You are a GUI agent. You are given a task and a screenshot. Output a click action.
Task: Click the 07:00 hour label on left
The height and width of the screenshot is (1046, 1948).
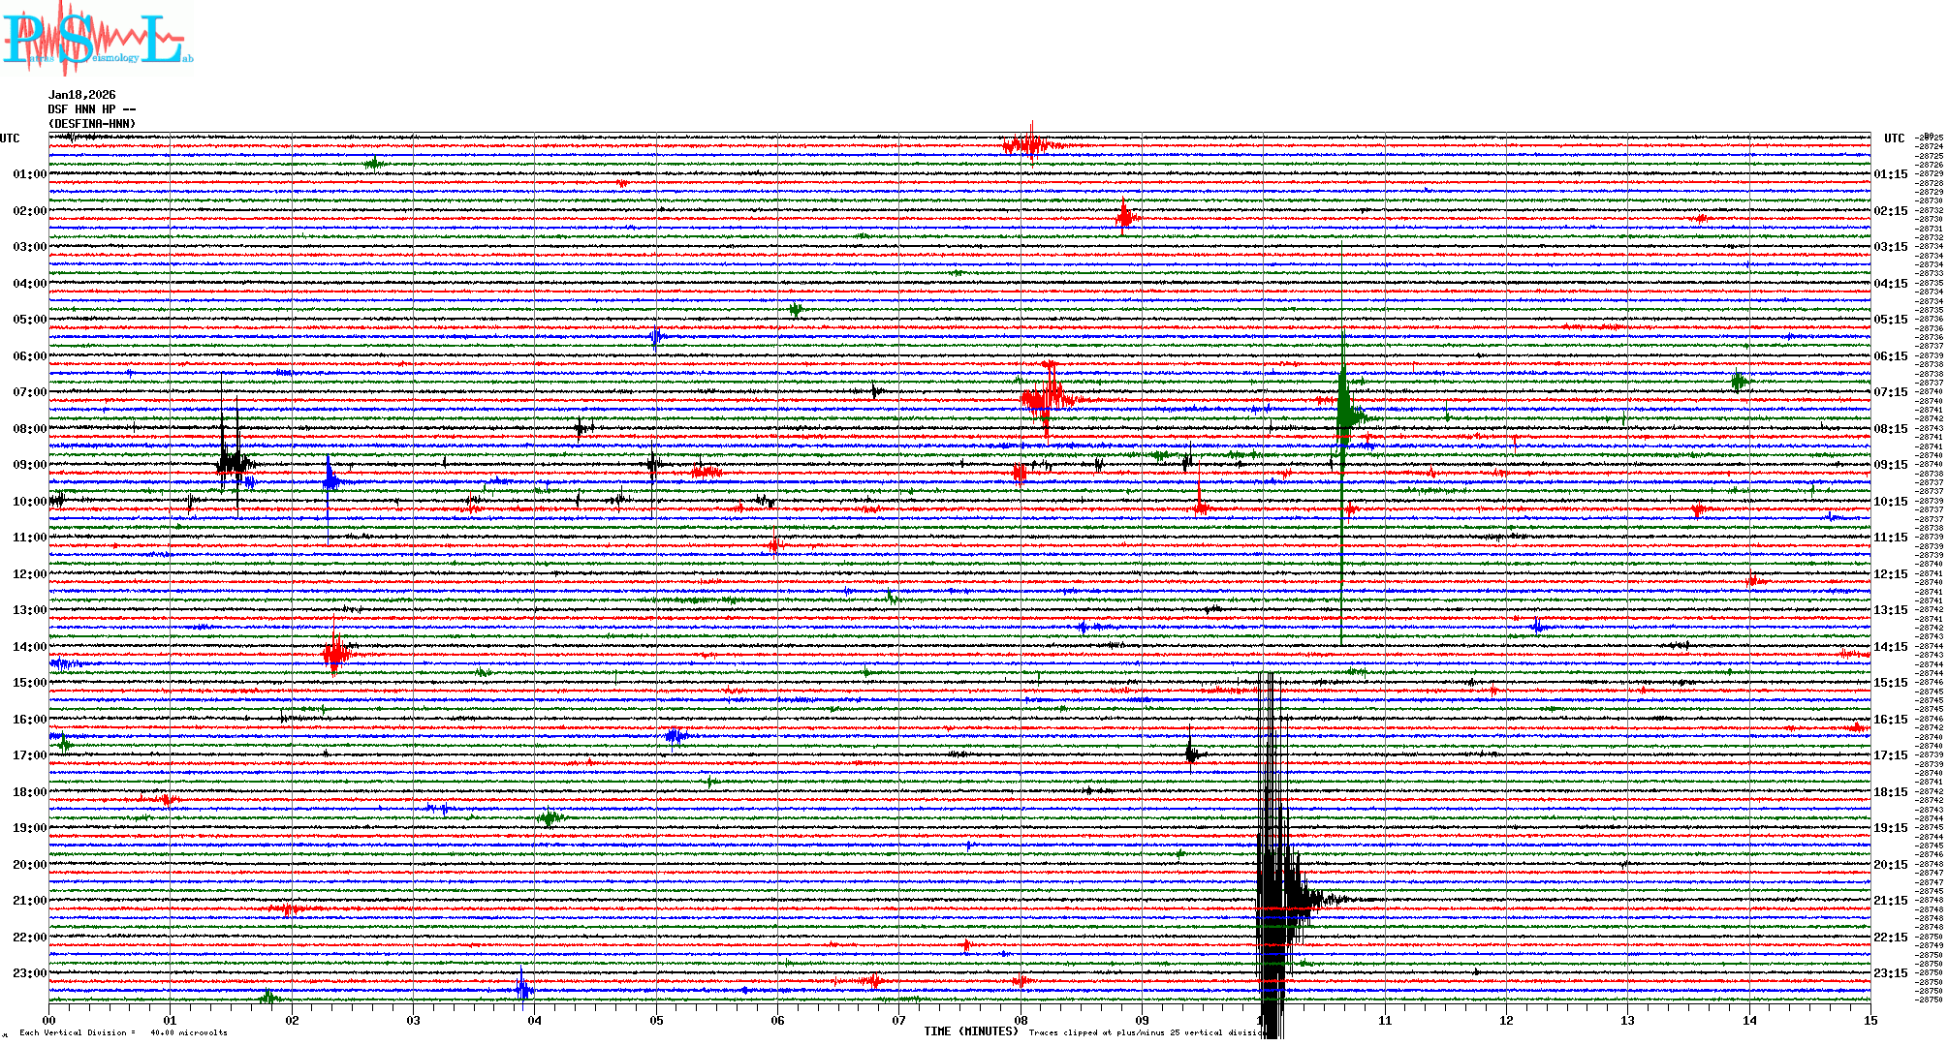point(29,392)
